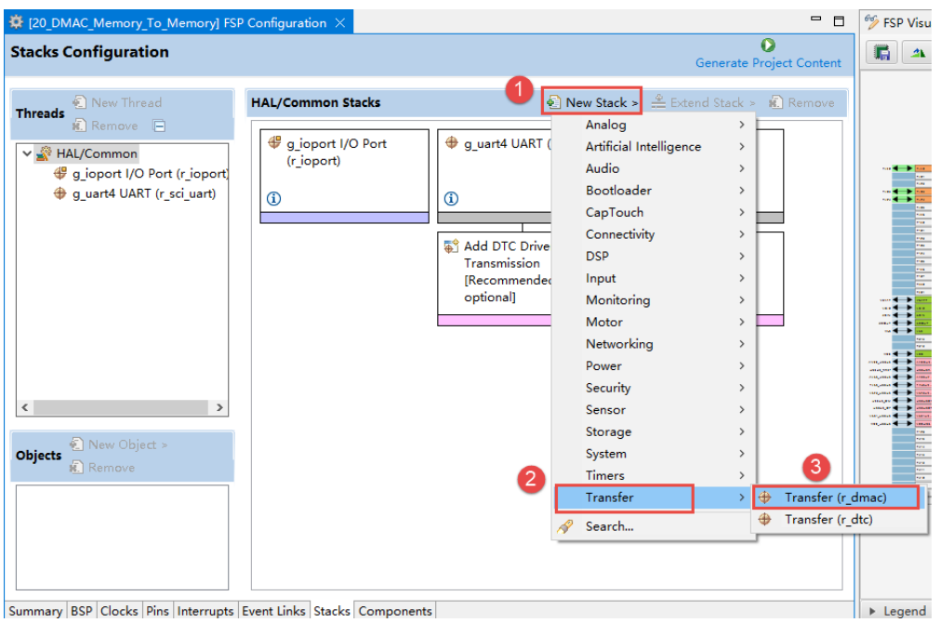Click the New Thread button
Image resolution: width=940 pixels, height=636 pixels.
pyautogui.click(x=117, y=102)
